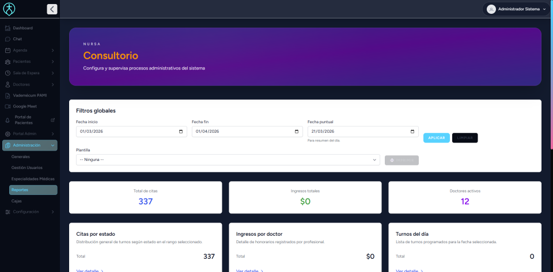Expand the Agenda submenu

tap(52, 51)
